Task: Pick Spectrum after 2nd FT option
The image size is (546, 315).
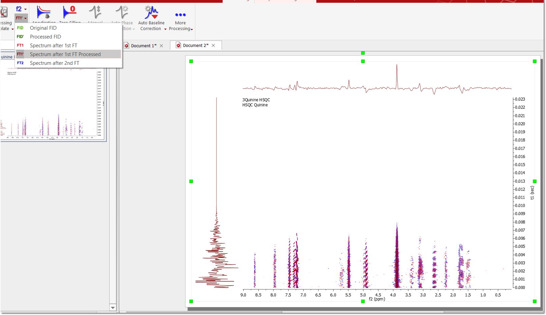Action: pyautogui.click(x=54, y=63)
